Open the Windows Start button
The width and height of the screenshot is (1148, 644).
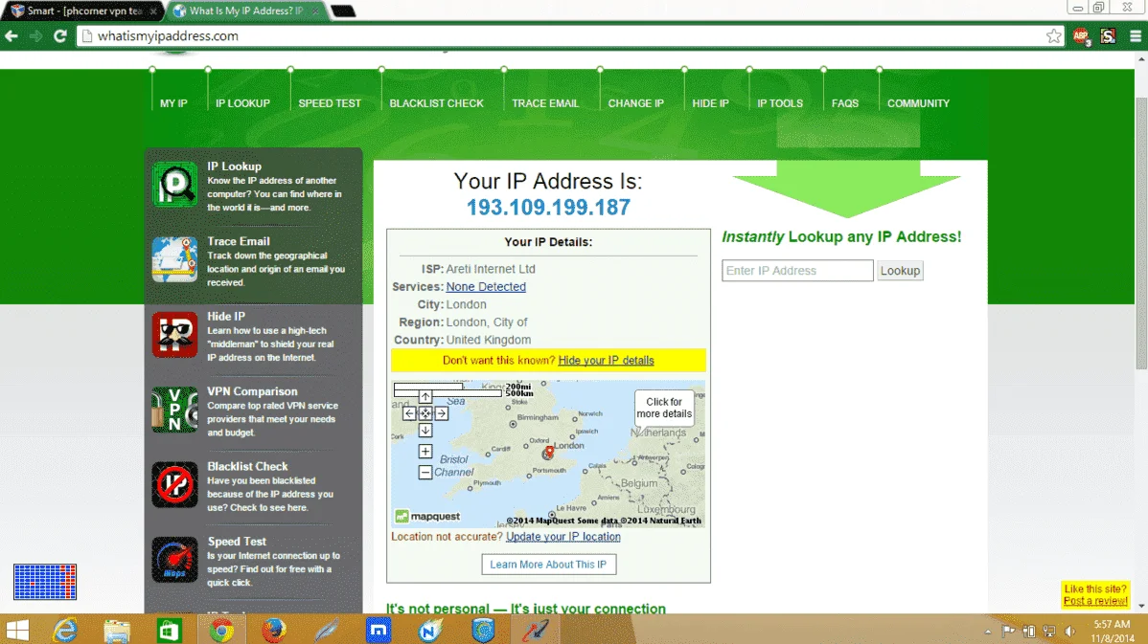pyautogui.click(x=17, y=630)
